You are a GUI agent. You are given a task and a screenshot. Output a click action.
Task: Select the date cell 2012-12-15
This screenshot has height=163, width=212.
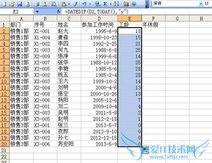point(99,138)
